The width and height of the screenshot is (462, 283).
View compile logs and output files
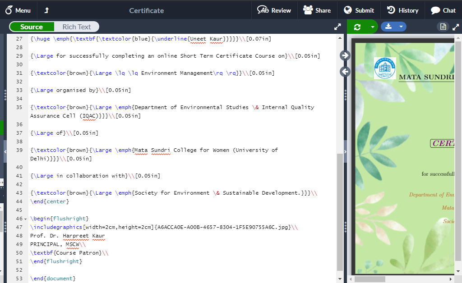tap(443, 27)
